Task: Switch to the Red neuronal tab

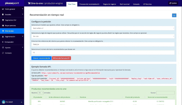Action: coord(125,4)
